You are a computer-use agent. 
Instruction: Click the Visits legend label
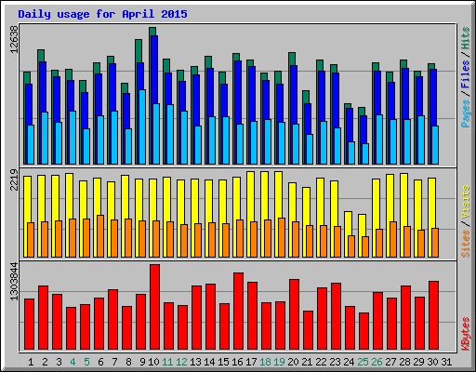click(466, 203)
